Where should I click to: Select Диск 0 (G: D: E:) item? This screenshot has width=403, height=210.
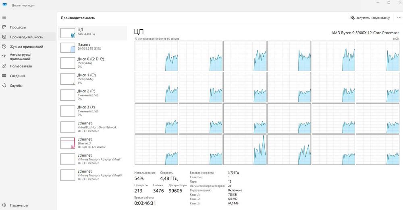(93, 63)
